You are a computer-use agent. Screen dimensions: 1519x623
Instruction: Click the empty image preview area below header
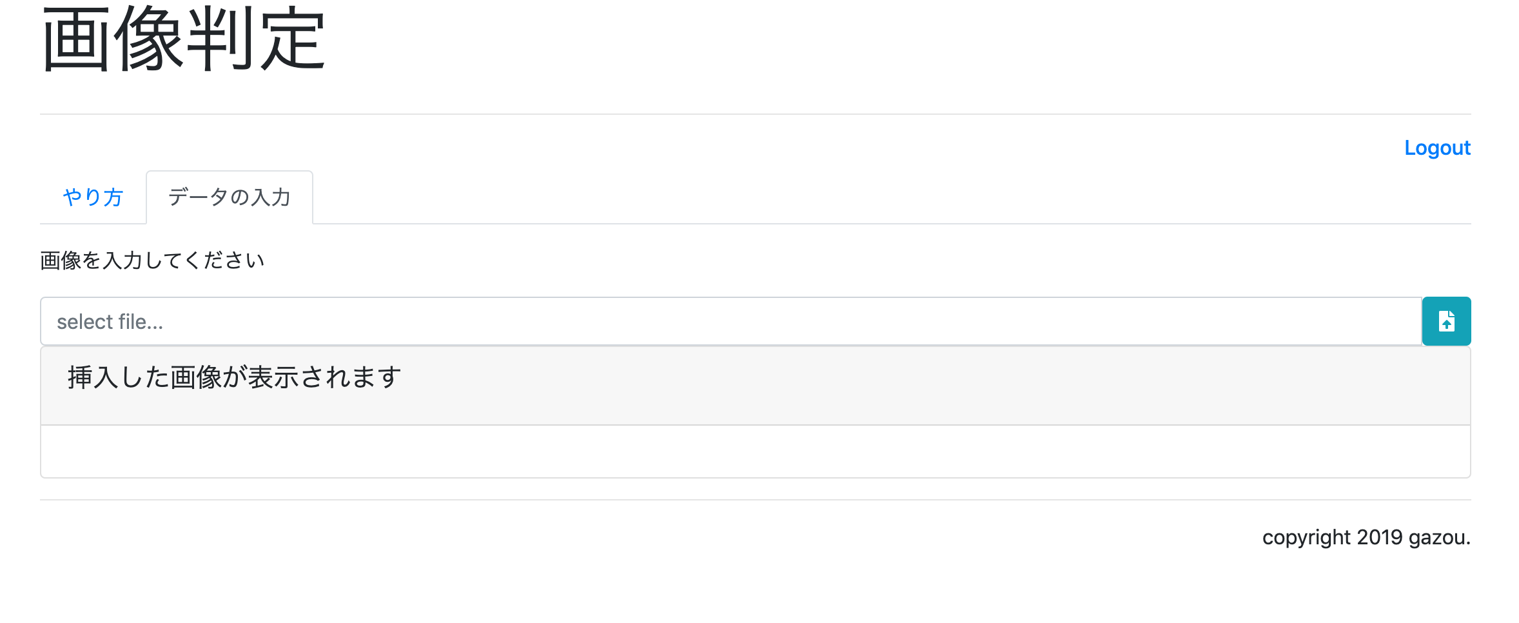click(x=756, y=451)
